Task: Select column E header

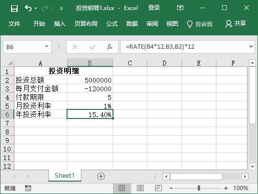Action: click(x=199, y=63)
